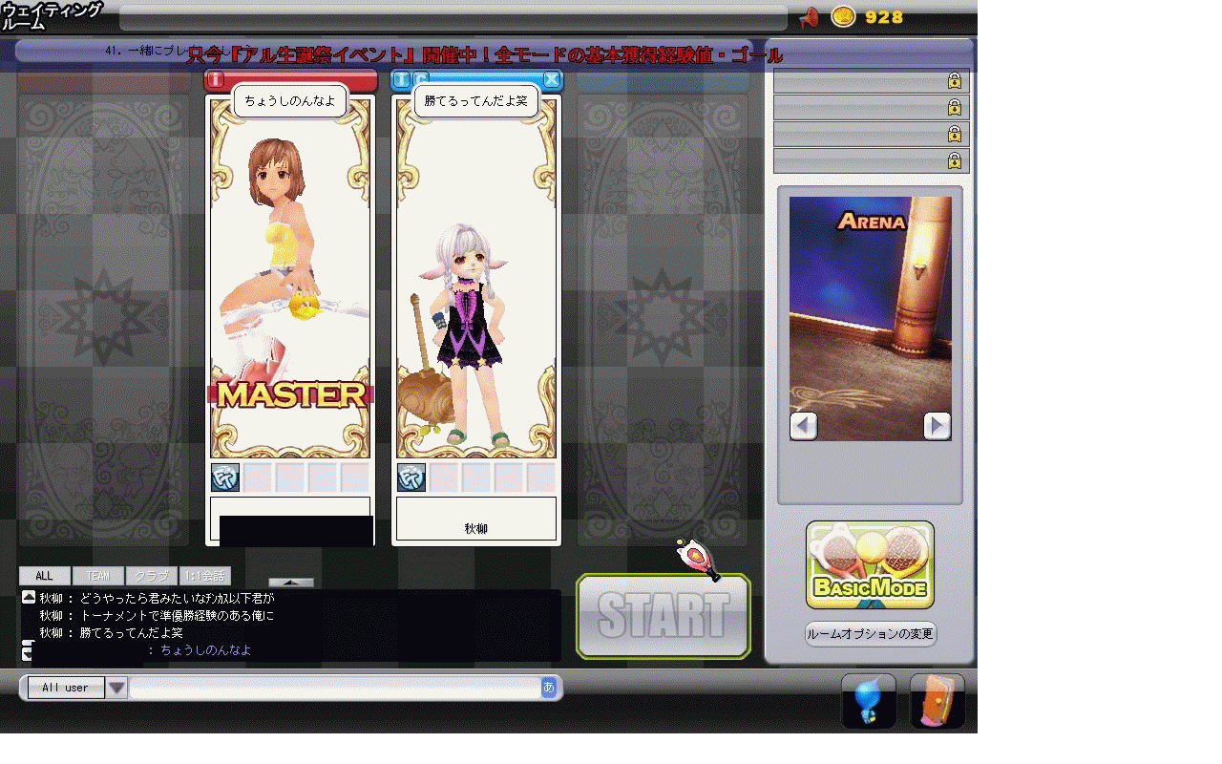Click the C icon on blue player header
Viewport: 1222px width, 764px height.
click(421, 80)
